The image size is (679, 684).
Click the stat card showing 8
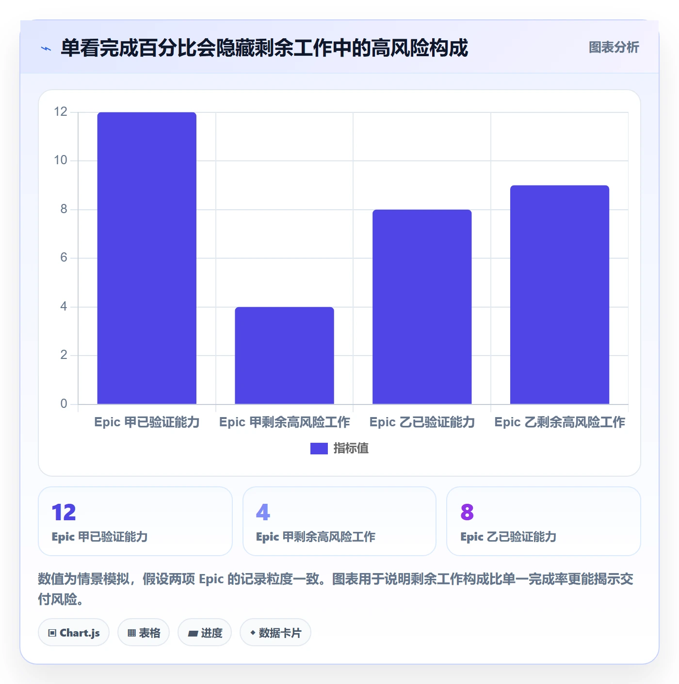coord(544,521)
